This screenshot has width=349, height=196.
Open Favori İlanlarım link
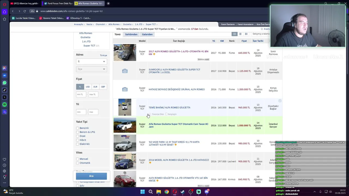click(x=228, y=24)
